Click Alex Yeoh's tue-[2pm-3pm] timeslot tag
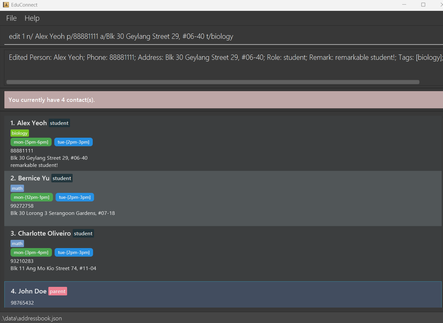The height and width of the screenshot is (323, 443). click(73, 142)
